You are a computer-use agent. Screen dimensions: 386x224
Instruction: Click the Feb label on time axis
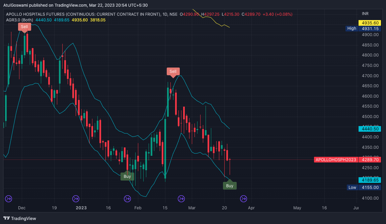[138, 208]
